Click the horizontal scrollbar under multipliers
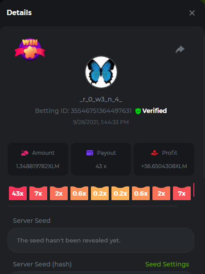205x274 pixels. tap(93, 206)
